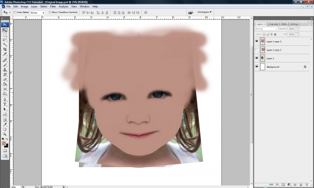This screenshot has height=188, width=314.
Task: Hide Layer 1 using its eye icon
Action: (x=257, y=58)
